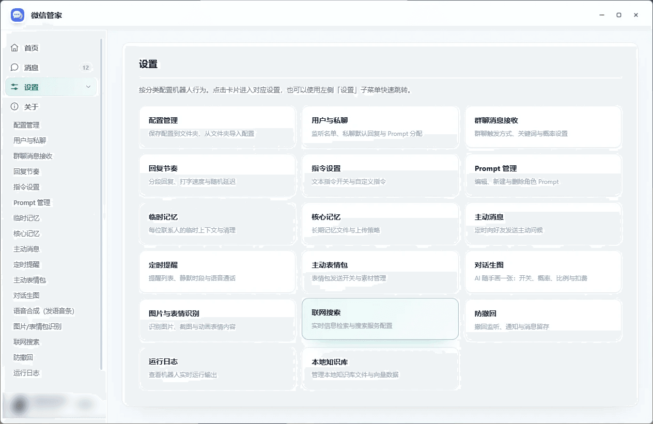Go to 配置管理 submenu item
The width and height of the screenshot is (653, 424).
click(26, 125)
